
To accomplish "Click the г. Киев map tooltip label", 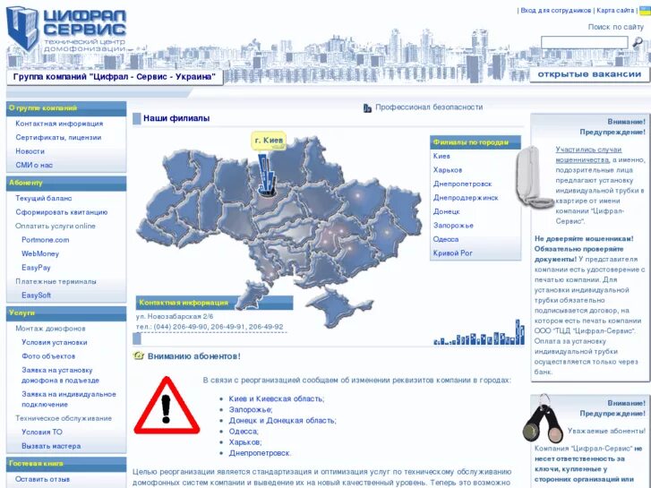I will pyautogui.click(x=269, y=141).
